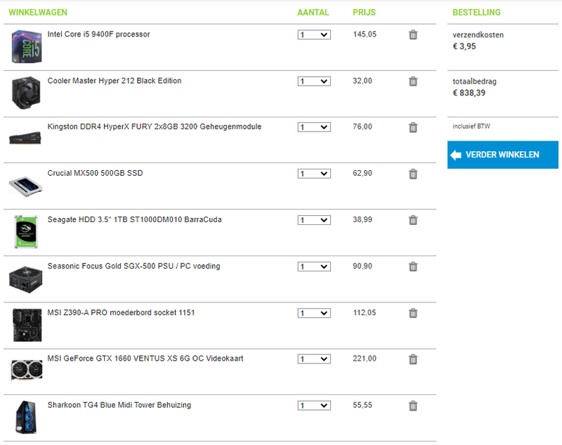Click the Verder Winkelen button

(502, 155)
